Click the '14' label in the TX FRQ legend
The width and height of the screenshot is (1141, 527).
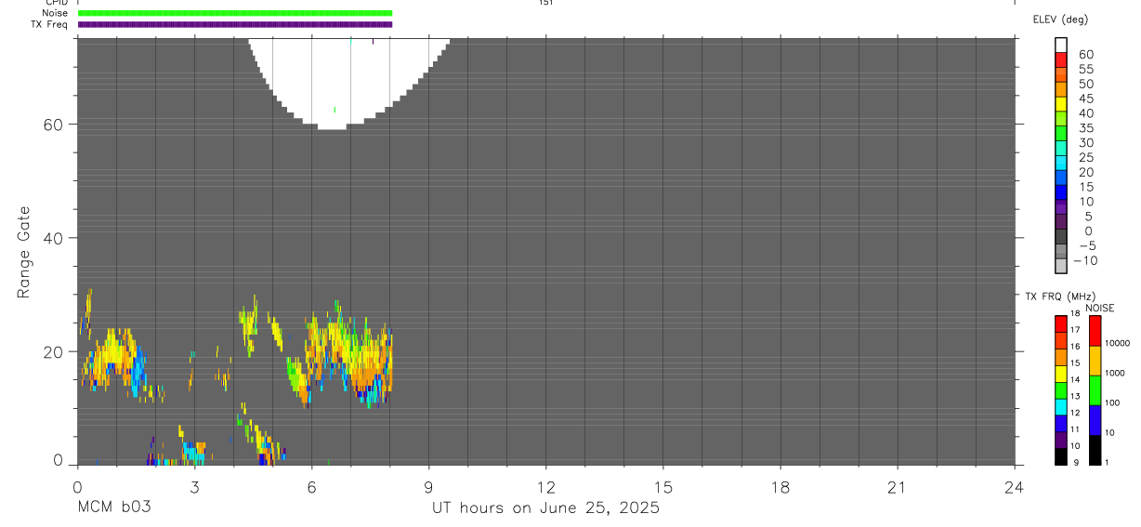(x=1076, y=379)
